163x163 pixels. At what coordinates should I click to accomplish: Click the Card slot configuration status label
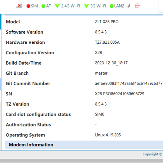[38, 114]
